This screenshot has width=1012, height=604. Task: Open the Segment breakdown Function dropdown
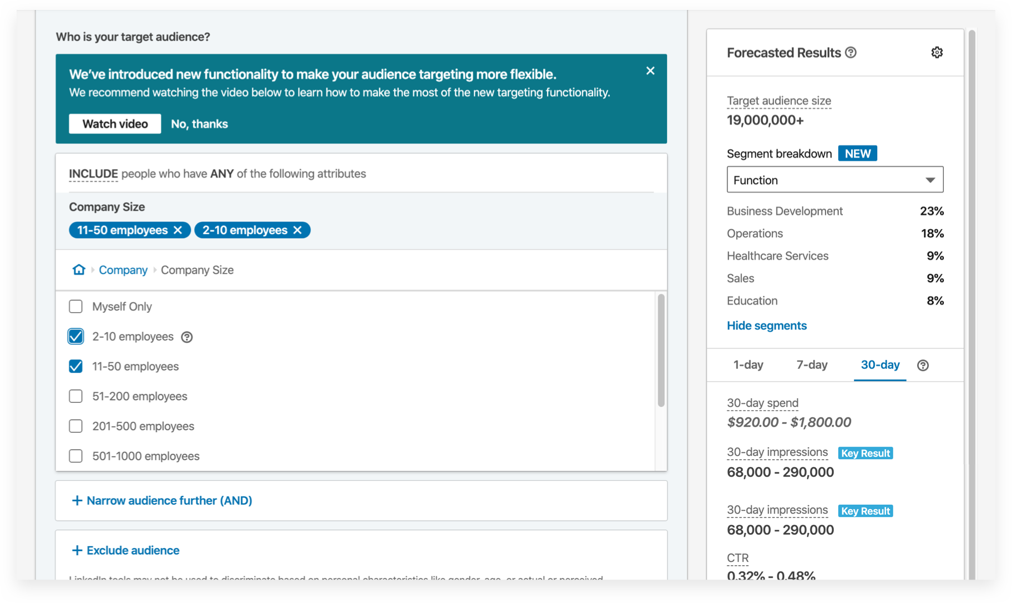point(834,180)
